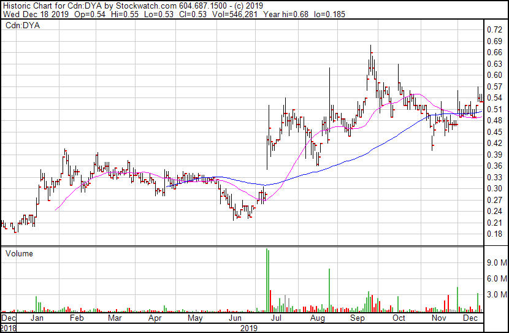The width and height of the screenshot is (509, 333).
Task: Click the 0.21 price axis label
Action: click(x=495, y=223)
